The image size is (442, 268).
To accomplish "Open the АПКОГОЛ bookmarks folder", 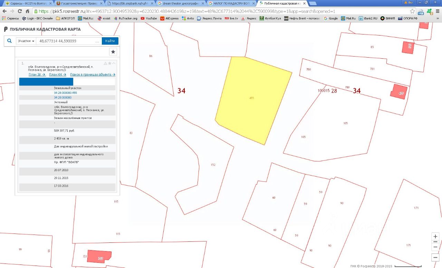I will pos(65,18).
